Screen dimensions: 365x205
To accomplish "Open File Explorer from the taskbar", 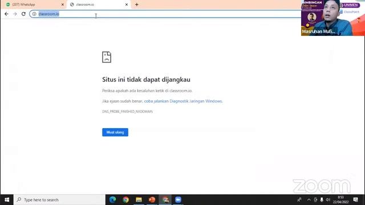I will pyautogui.click(x=139, y=200).
